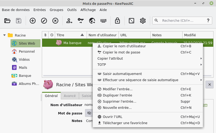The height and width of the screenshot is (133, 216).
Task: Select Vidéos group film reel icon
Action: click(14, 59)
